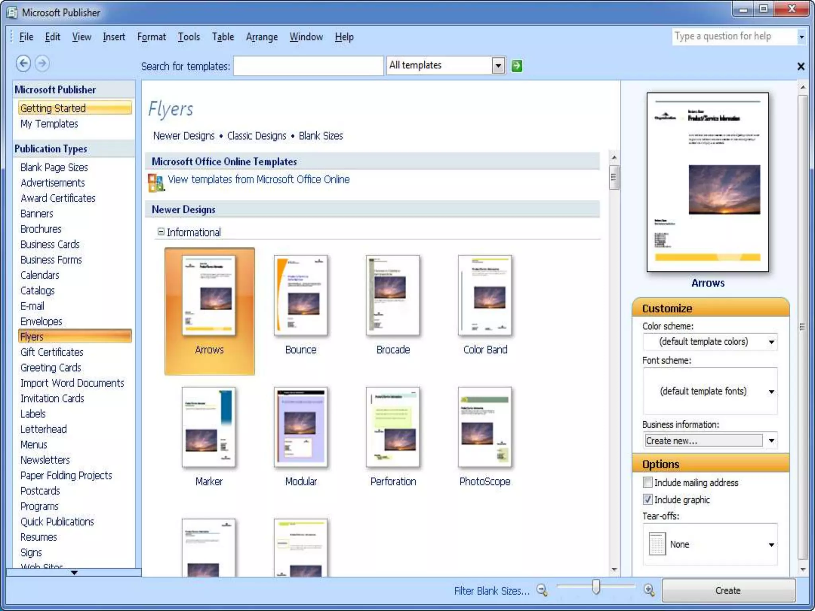Uncheck the Include graphic option
The height and width of the screenshot is (611, 815).
click(x=648, y=500)
